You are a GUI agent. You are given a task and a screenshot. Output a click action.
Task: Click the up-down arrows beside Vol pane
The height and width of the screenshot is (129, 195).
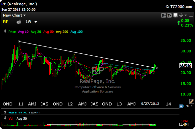(5, 118)
